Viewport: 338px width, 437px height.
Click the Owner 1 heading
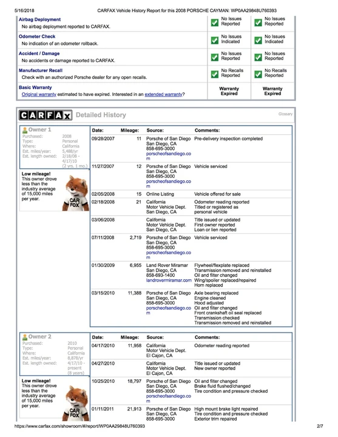click(x=39, y=130)
